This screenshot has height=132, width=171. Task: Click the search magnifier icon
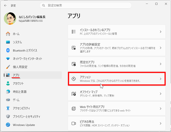(x=44, y=5)
